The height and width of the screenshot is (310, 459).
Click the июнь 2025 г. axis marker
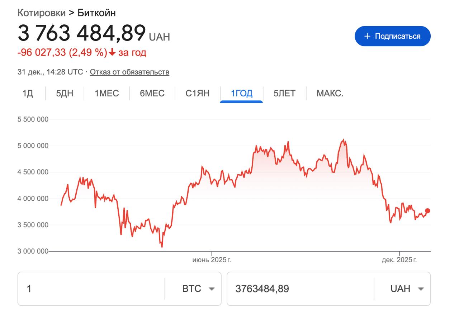pos(212,260)
